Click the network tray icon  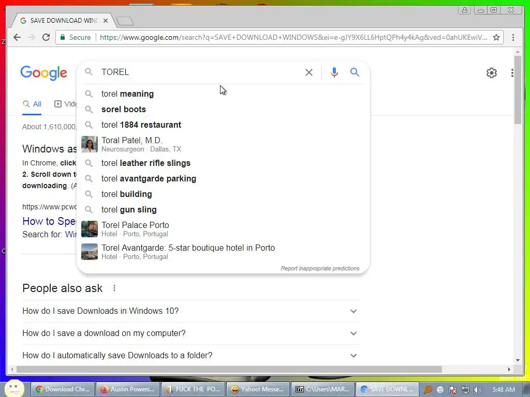pyautogui.click(x=465, y=390)
